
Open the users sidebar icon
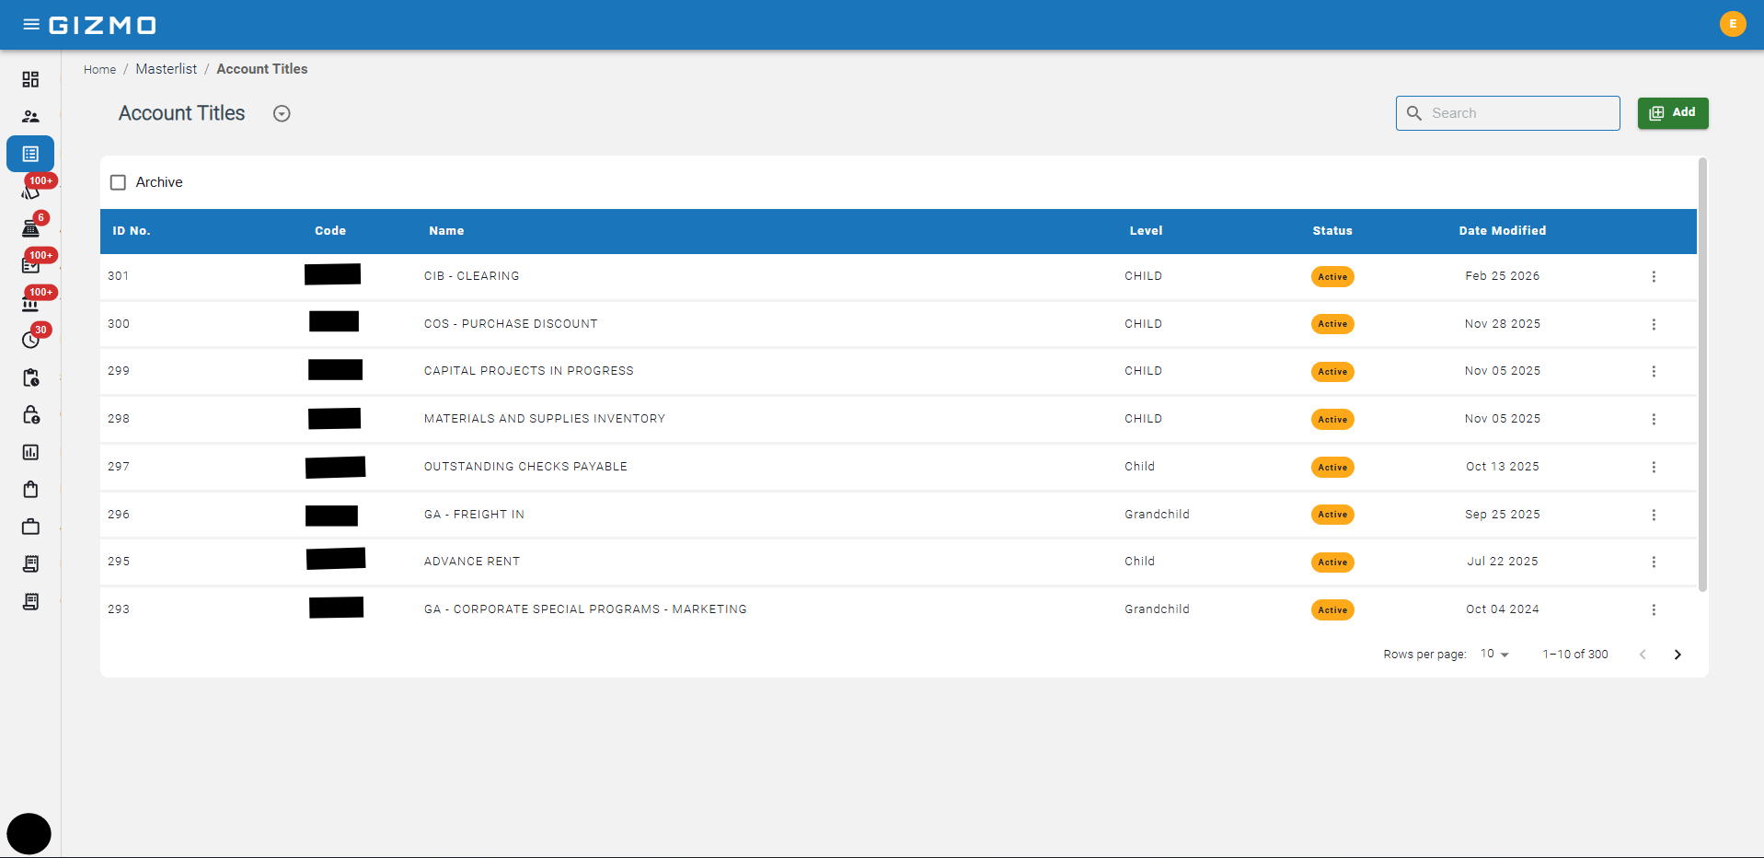pyautogui.click(x=30, y=117)
